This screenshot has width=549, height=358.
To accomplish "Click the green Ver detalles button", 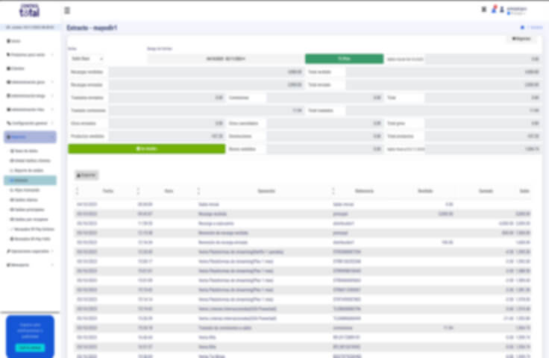I will click(146, 149).
